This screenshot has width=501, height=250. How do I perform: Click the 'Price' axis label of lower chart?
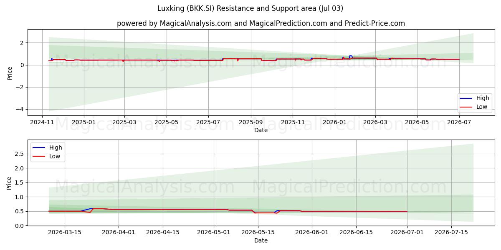click(9, 183)
